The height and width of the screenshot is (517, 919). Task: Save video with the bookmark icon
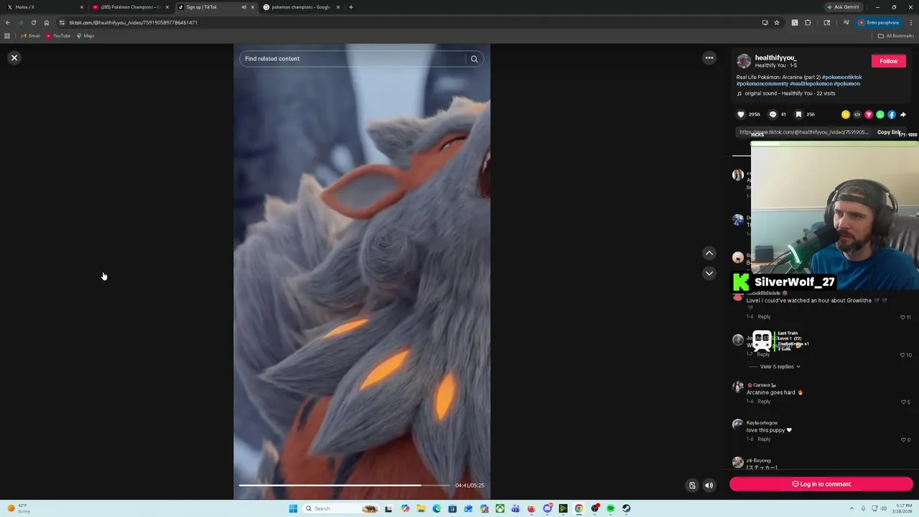[x=798, y=114]
